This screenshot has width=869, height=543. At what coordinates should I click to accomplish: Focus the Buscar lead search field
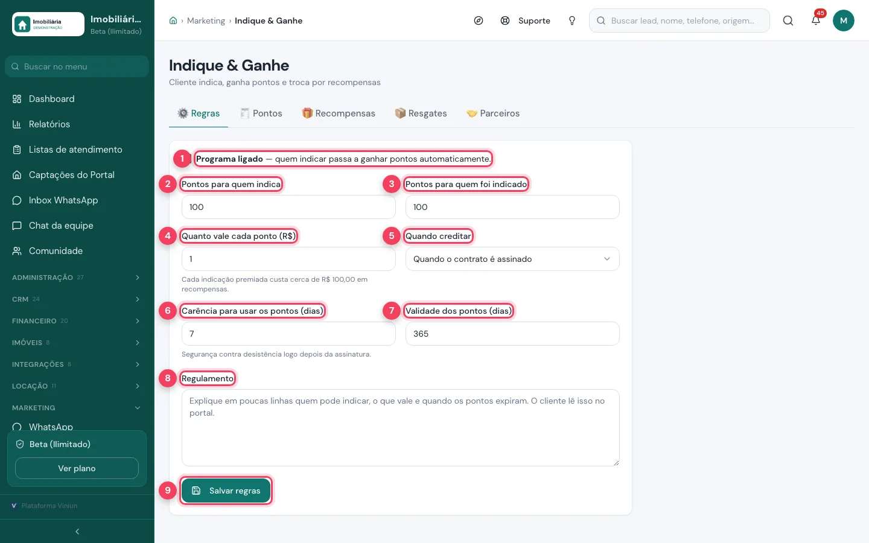680,21
